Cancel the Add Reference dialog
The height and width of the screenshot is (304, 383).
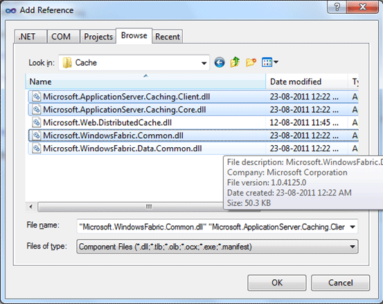341,283
